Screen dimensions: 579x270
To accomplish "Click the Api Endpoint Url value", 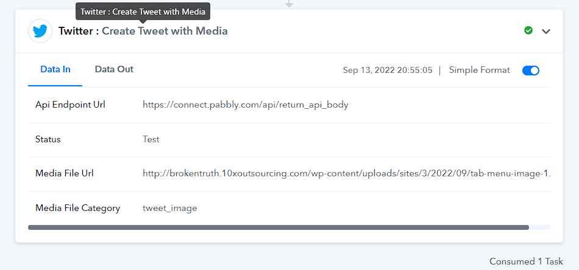I will 246,105.
